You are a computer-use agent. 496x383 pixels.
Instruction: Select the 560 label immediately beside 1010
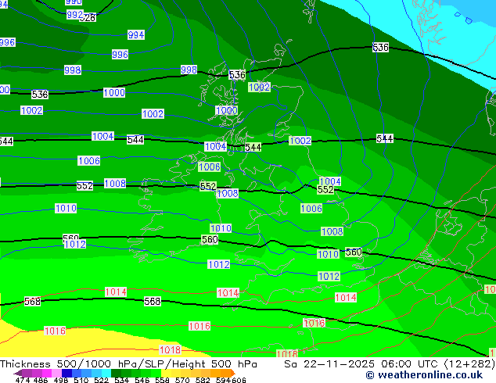pos(354,252)
